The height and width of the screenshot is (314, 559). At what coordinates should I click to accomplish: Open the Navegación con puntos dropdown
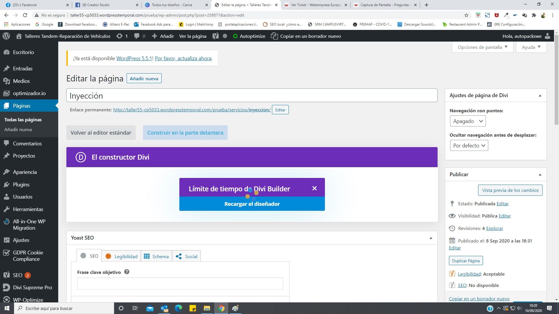click(x=468, y=121)
